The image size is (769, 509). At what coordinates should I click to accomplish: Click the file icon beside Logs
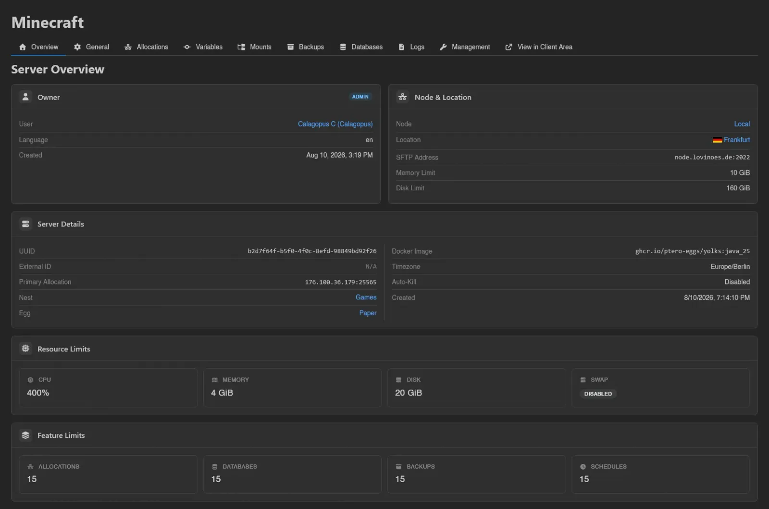click(401, 47)
